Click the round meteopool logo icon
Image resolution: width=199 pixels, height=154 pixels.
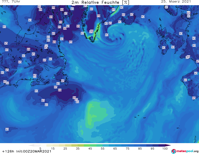click(173, 151)
